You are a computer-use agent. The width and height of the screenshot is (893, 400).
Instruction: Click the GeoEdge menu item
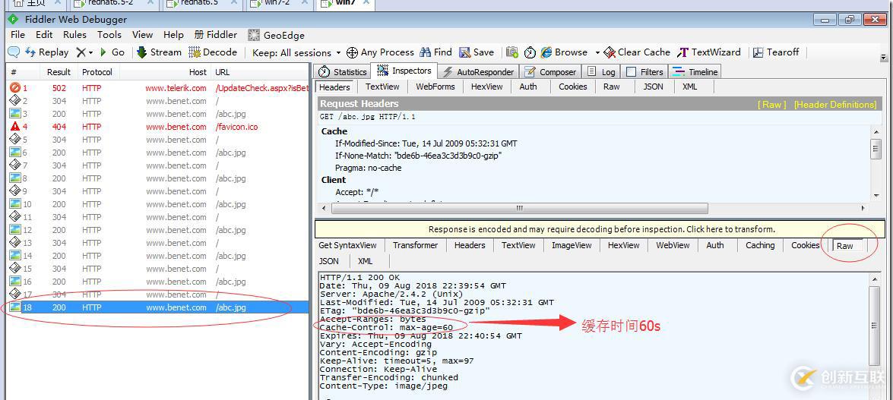276,35
